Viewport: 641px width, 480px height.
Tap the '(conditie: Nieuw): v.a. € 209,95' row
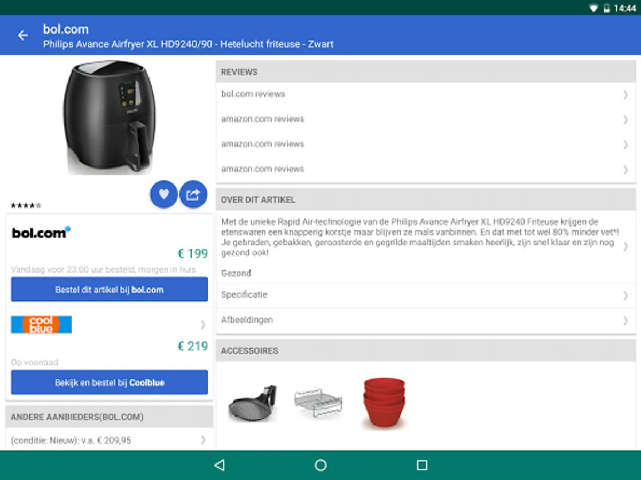click(109, 440)
